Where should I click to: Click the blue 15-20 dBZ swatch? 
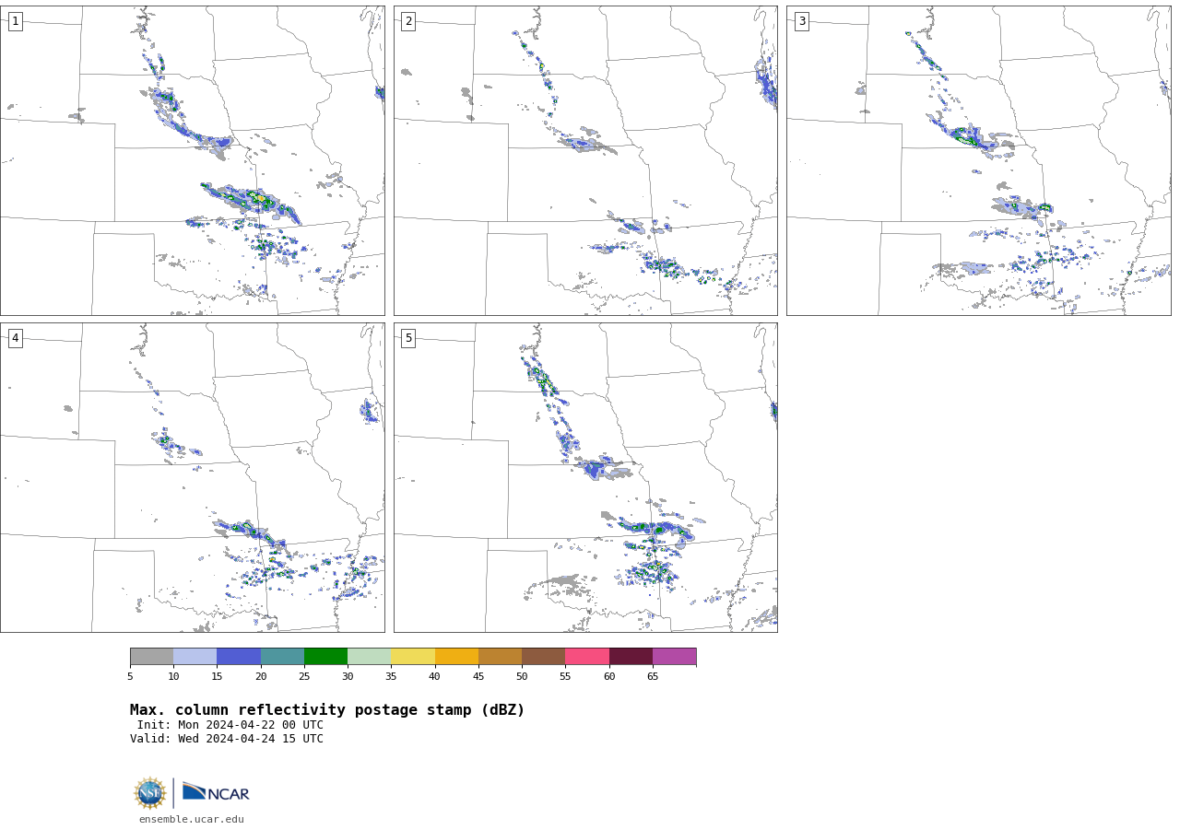(x=239, y=657)
